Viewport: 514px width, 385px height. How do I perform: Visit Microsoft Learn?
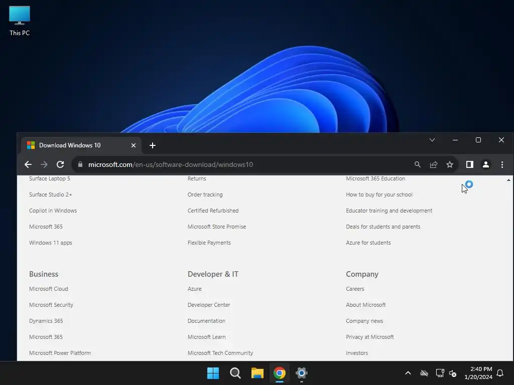point(206,337)
